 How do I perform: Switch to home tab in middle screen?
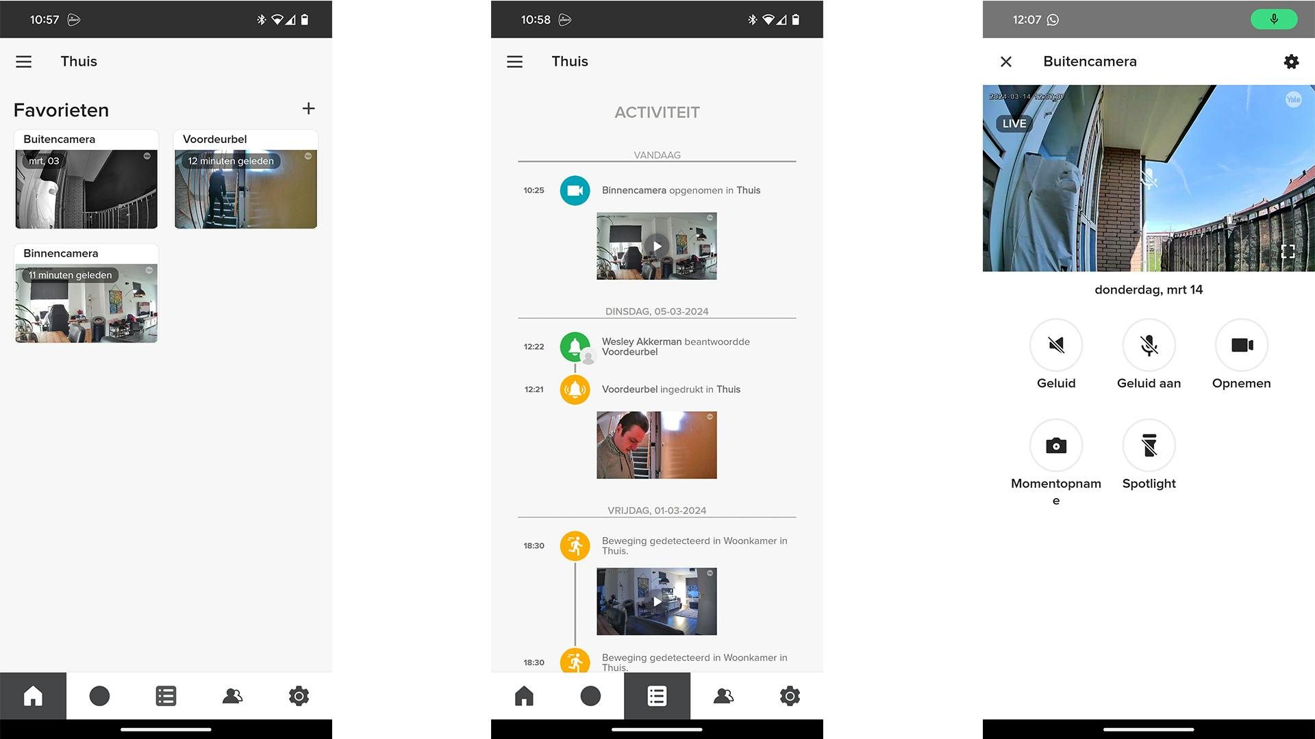(524, 696)
